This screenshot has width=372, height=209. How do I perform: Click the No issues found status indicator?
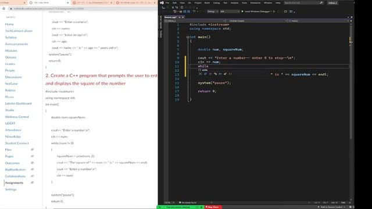click(188, 203)
